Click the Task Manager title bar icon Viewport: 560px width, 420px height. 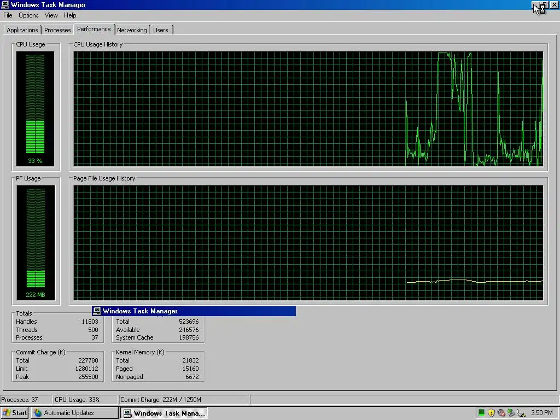click(x=5, y=4)
